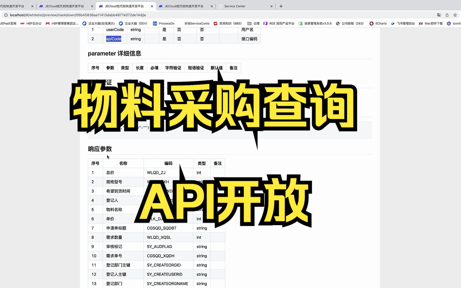The height and width of the screenshot is (288, 461).
Task: Click the 必填 column header
Action: tap(154, 68)
